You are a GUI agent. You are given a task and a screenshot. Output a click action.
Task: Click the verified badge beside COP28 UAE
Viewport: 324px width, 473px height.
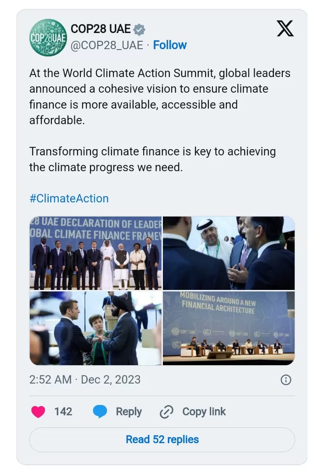coord(140,30)
